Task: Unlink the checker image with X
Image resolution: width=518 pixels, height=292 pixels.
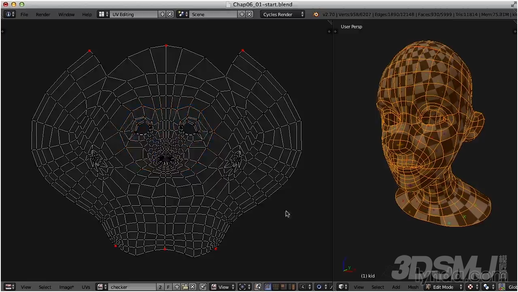Action: point(193,287)
